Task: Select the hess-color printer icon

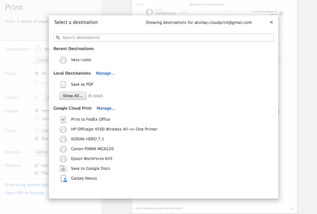Action: coord(63,60)
